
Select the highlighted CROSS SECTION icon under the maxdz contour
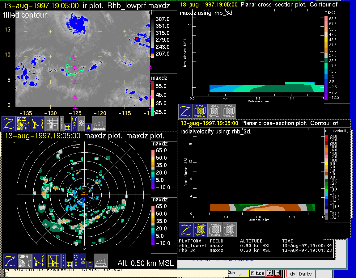click(x=200, y=111)
